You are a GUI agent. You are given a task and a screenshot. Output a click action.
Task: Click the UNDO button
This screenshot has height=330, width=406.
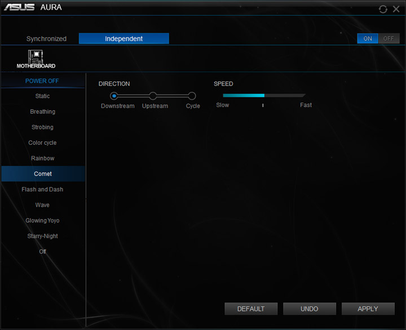310,309
